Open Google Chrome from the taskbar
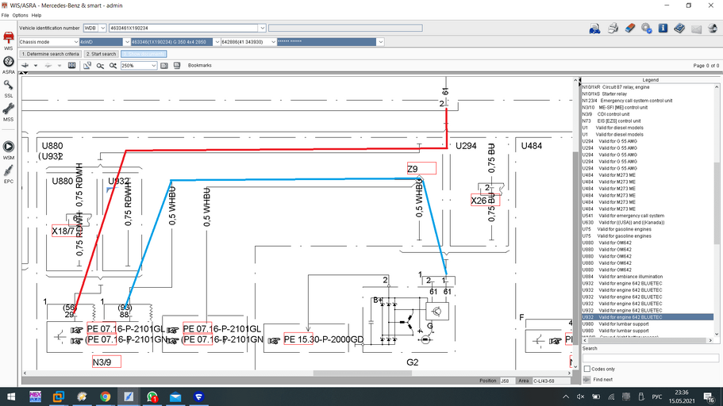 coord(105,396)
